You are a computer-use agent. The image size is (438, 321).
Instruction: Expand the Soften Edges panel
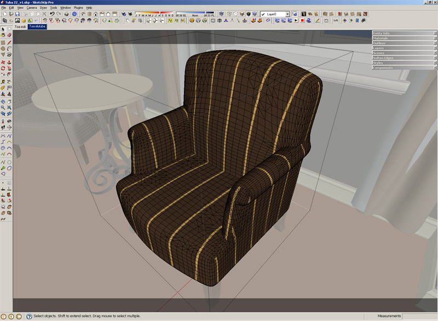click(403, 58)
